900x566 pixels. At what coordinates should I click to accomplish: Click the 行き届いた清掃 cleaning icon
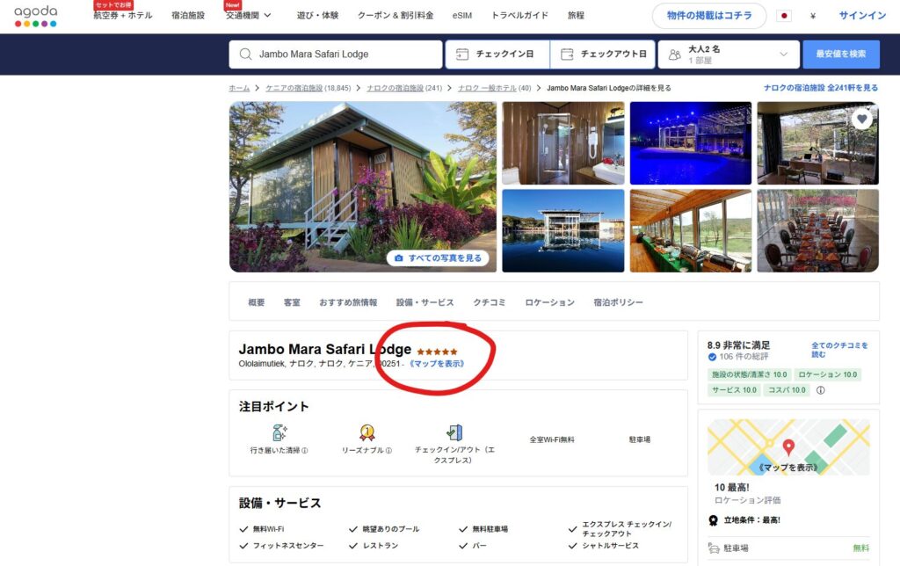click(279, 432)
